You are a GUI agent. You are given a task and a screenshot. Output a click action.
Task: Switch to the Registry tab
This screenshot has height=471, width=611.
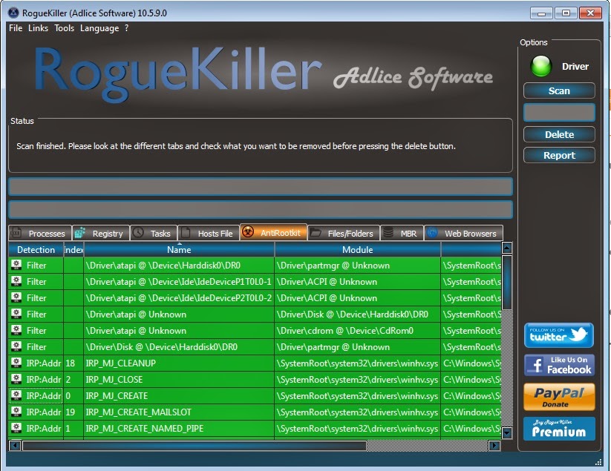[x=100, y=233]
